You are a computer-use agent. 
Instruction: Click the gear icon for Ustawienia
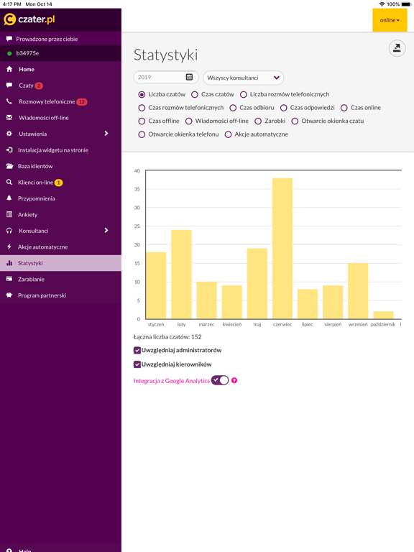tap(9, 134)
